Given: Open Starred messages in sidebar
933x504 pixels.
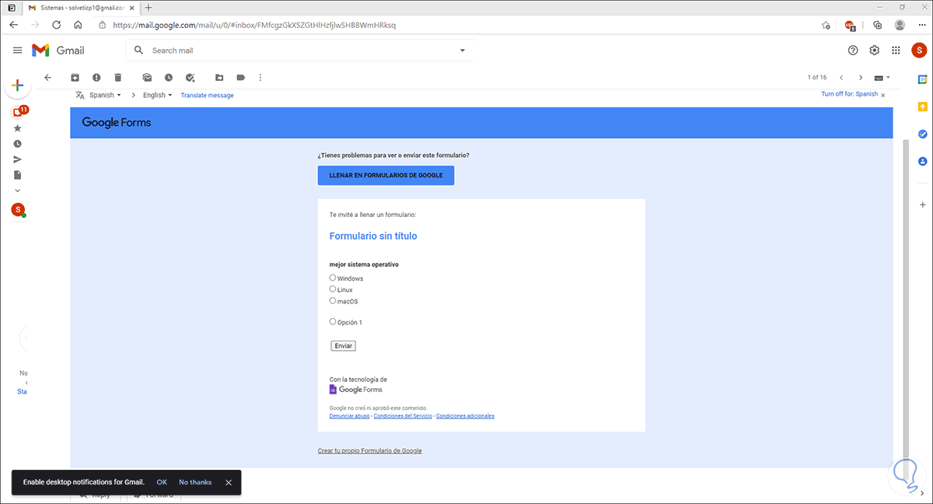Looking at the screenshot, I should [18, 128].
